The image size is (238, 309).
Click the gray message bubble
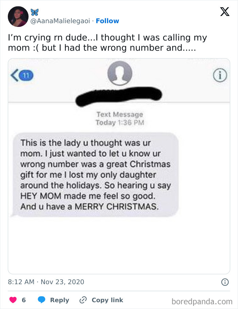click(x=95, y=175)
